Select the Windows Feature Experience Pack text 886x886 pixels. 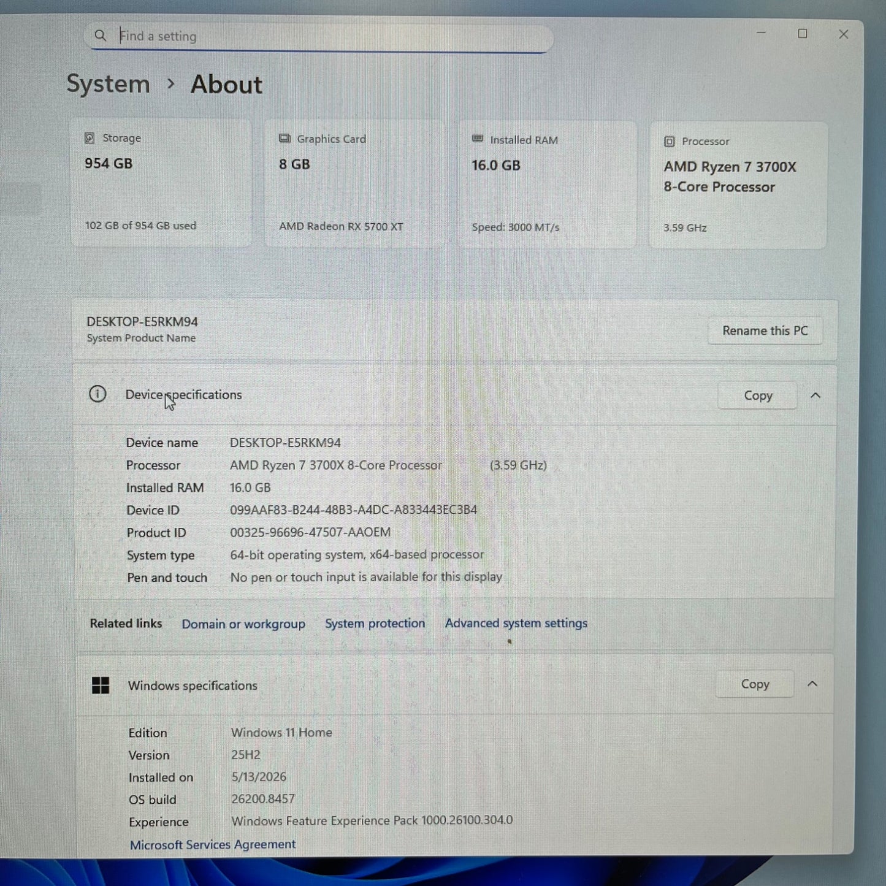click(x=372, y=820)
